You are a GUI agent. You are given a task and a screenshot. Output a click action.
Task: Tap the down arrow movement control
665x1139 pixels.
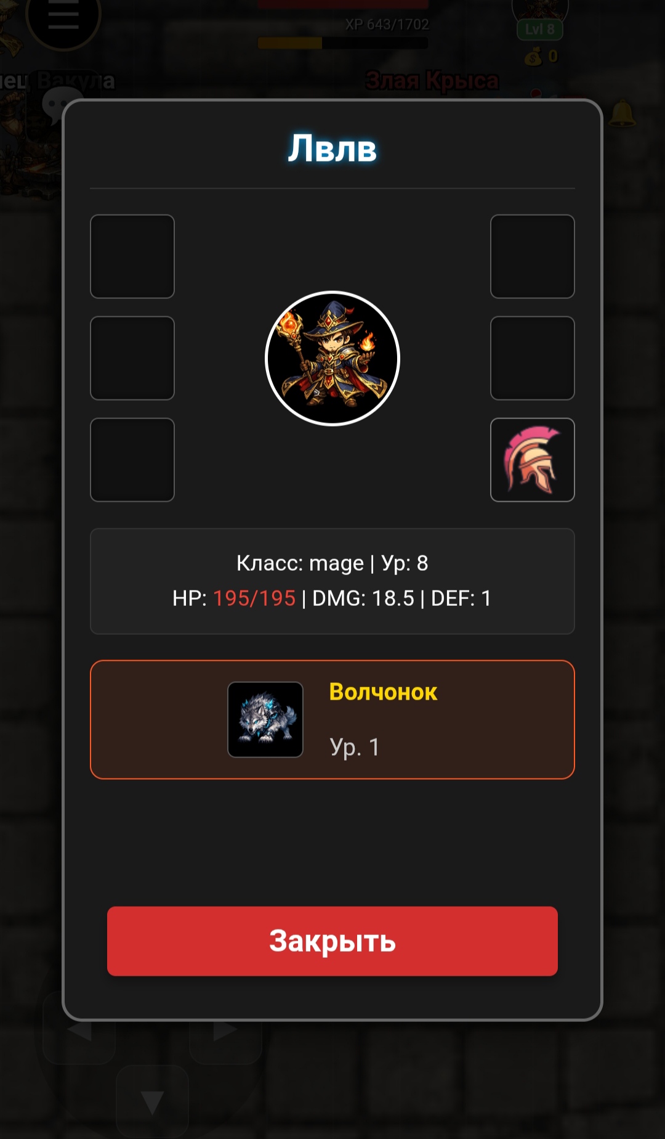(x=152, y=1101)
